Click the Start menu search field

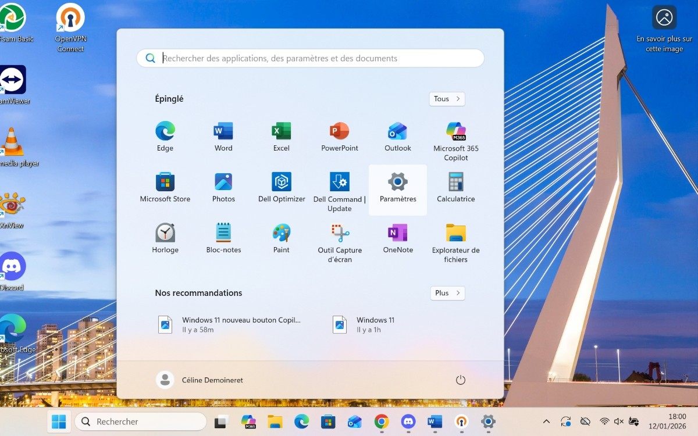coord(311,58)
